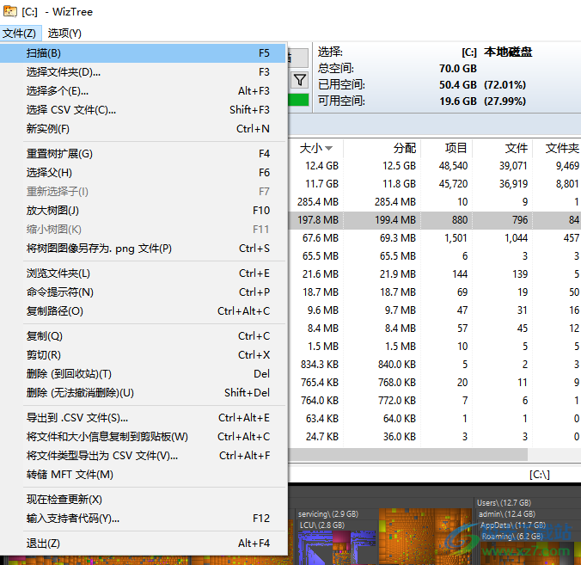581x565 pixels.
Task: Click the filter funnel icon
Action: point(299,80)
